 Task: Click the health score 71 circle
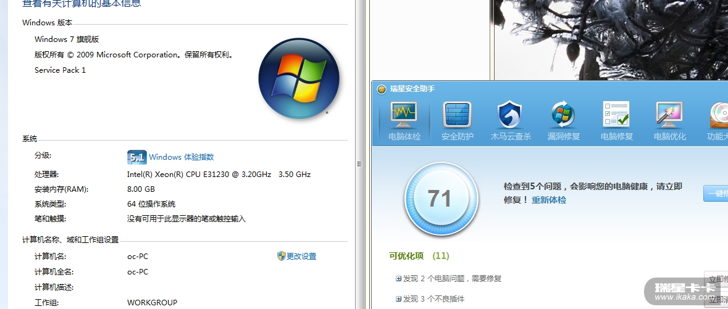(x=441, y=199)
